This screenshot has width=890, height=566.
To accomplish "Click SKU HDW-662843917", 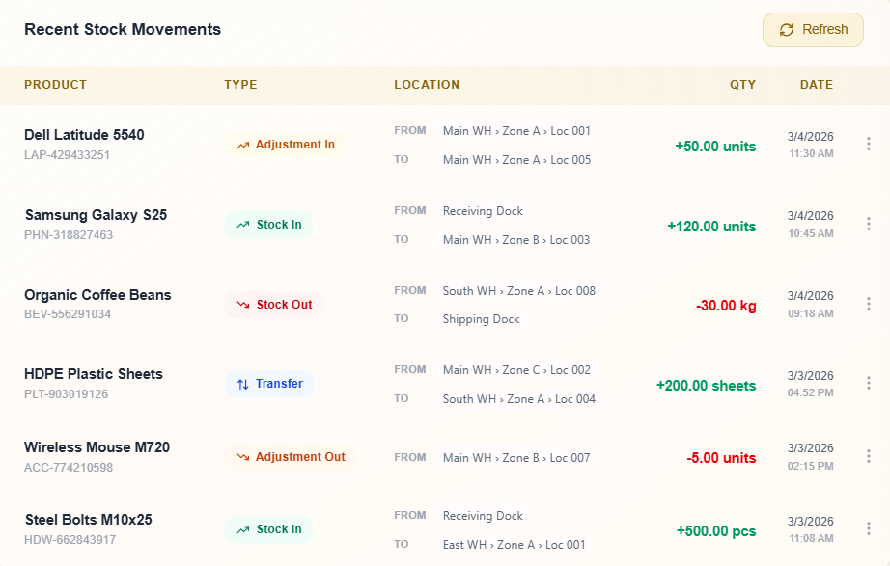I will click(x=70, y=540).
